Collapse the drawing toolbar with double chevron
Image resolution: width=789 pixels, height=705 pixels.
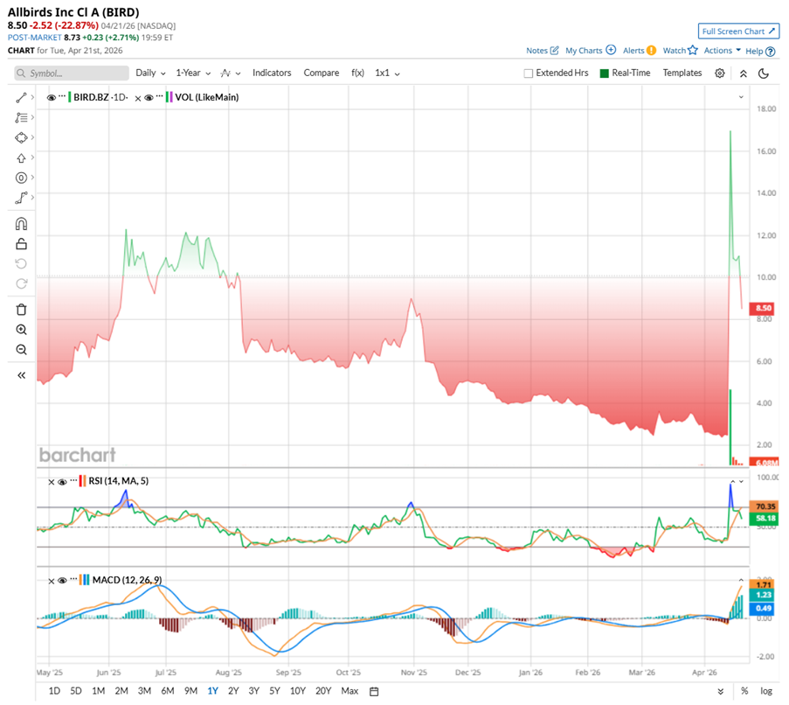tap(21, 375)
